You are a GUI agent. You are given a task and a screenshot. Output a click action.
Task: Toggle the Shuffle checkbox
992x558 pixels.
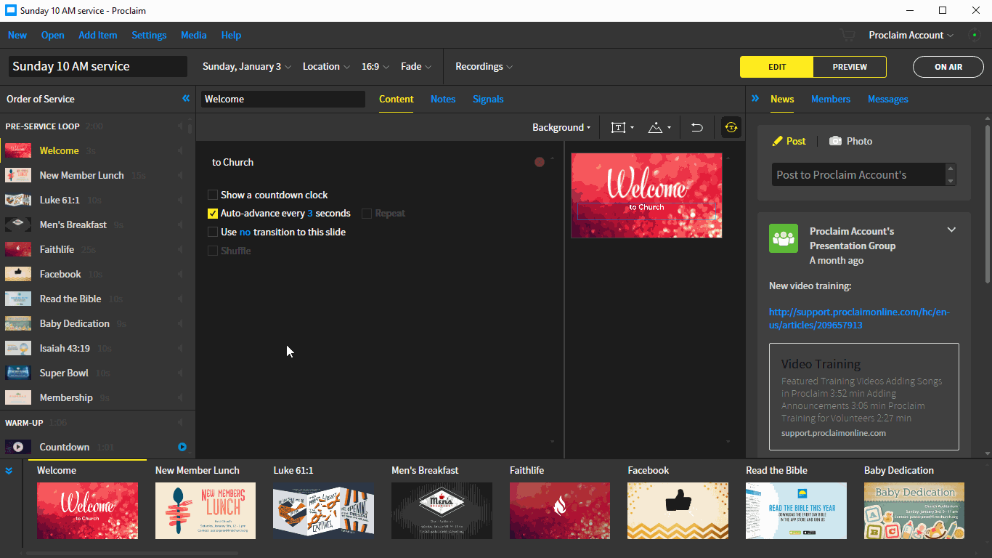click(213, 251)
